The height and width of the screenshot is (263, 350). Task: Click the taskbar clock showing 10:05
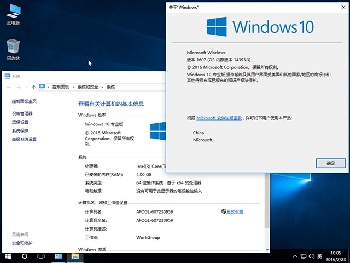click(336, 256)
